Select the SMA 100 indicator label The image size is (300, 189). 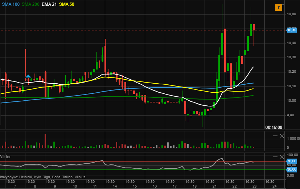click(x=11, y=4)
